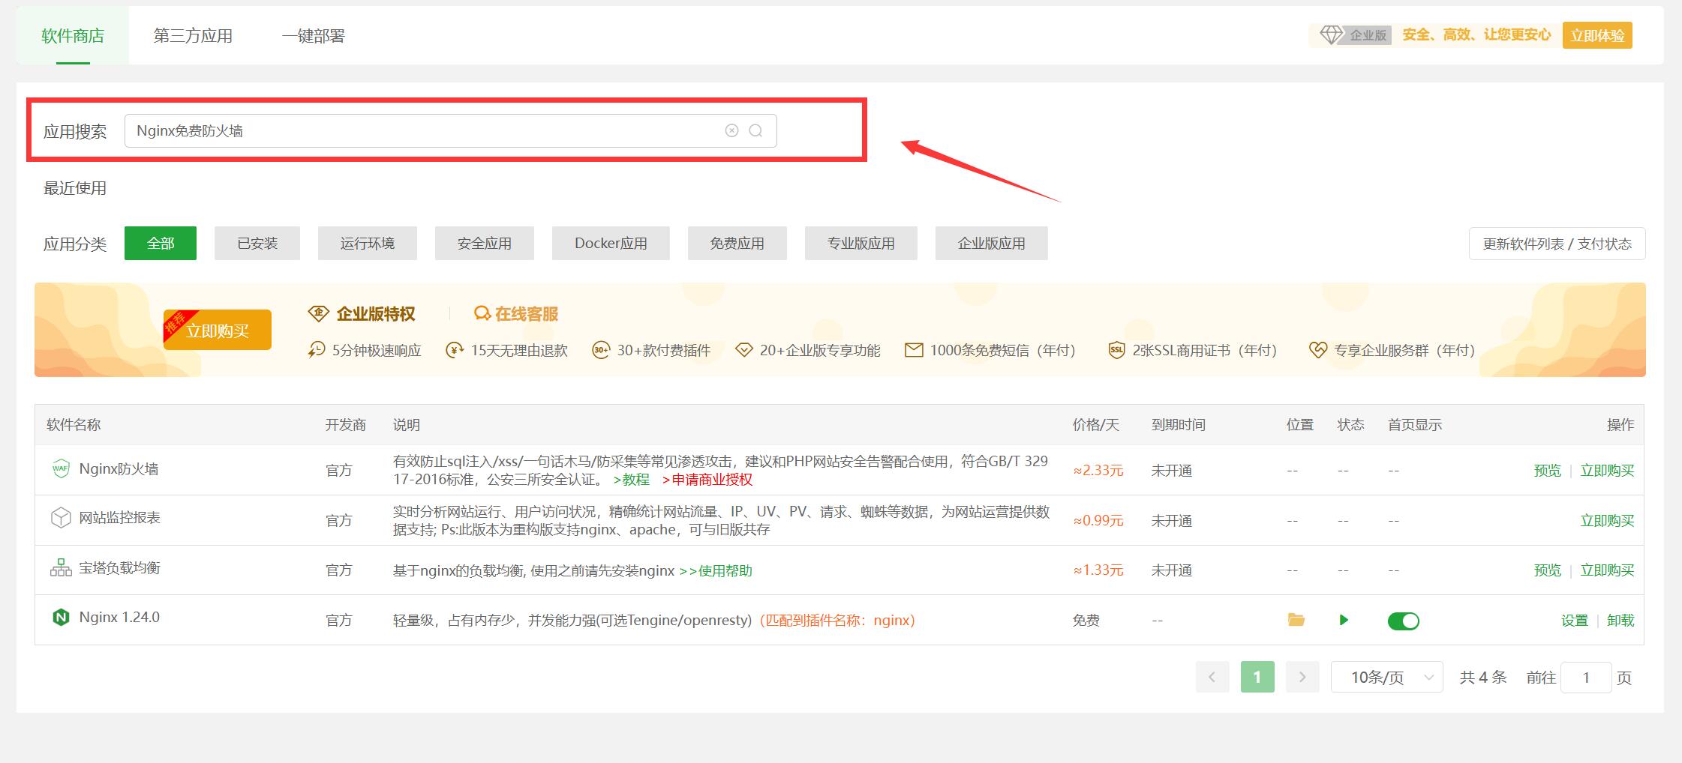The width and height of the screenshot is (1682, 763).
Task: Click the 软件名称 column header
Action: tap(74, 425)
